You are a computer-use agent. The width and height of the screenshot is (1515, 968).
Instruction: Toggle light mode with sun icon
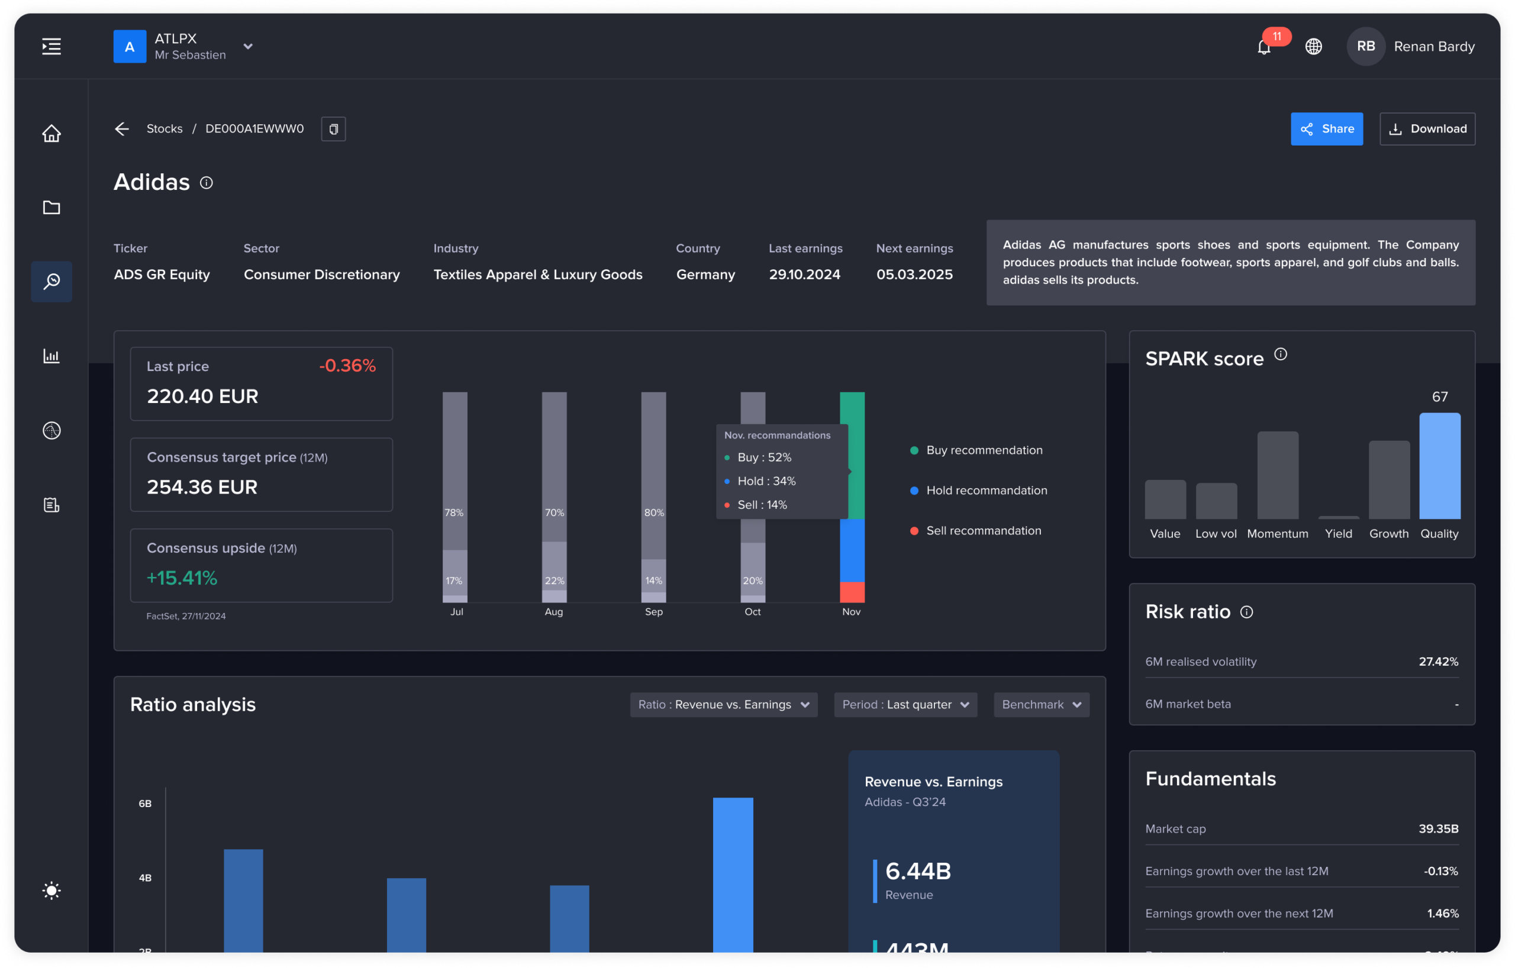tap(51, 890)
